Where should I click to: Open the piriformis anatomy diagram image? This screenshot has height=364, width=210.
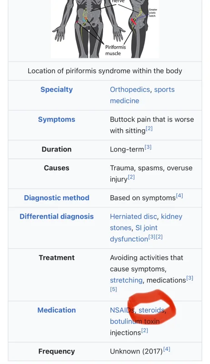(105, 29)
